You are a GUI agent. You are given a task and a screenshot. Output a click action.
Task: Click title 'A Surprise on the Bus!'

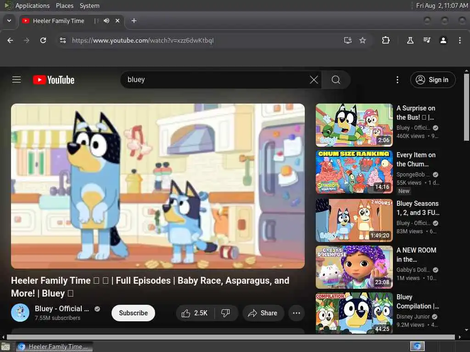click(416, 113)
